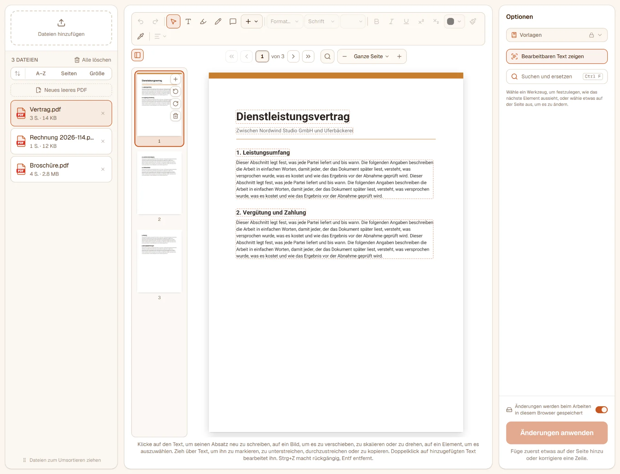Toggle the thumbnail sidebar panel
Image resolution: width=620 pixels, height=474 pixels.
[x=137, y=55]
